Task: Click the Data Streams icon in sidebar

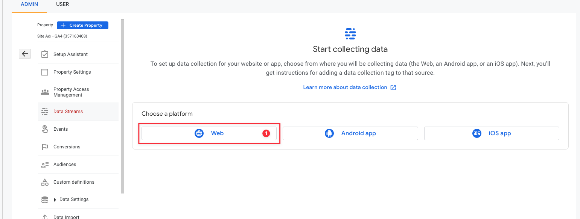Action: (45, 112)
